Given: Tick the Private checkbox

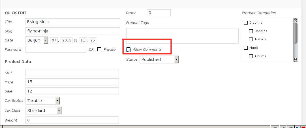Looking at the screenshot, I should pos(99,49).
